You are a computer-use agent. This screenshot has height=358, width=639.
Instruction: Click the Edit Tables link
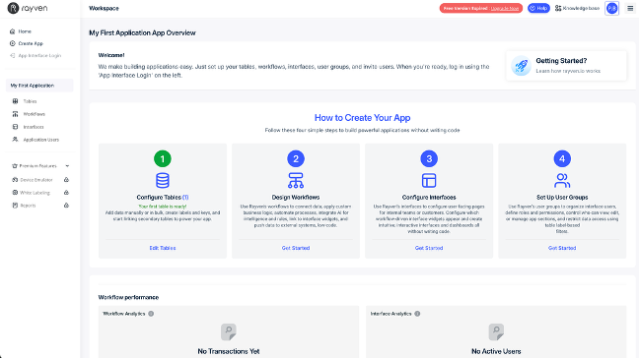click(x=162, y=248)
